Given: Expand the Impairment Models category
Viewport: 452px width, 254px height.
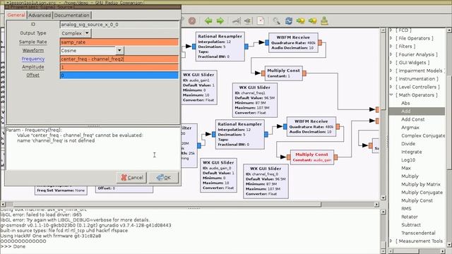Looking at the screenshot, I should point(391,71).
